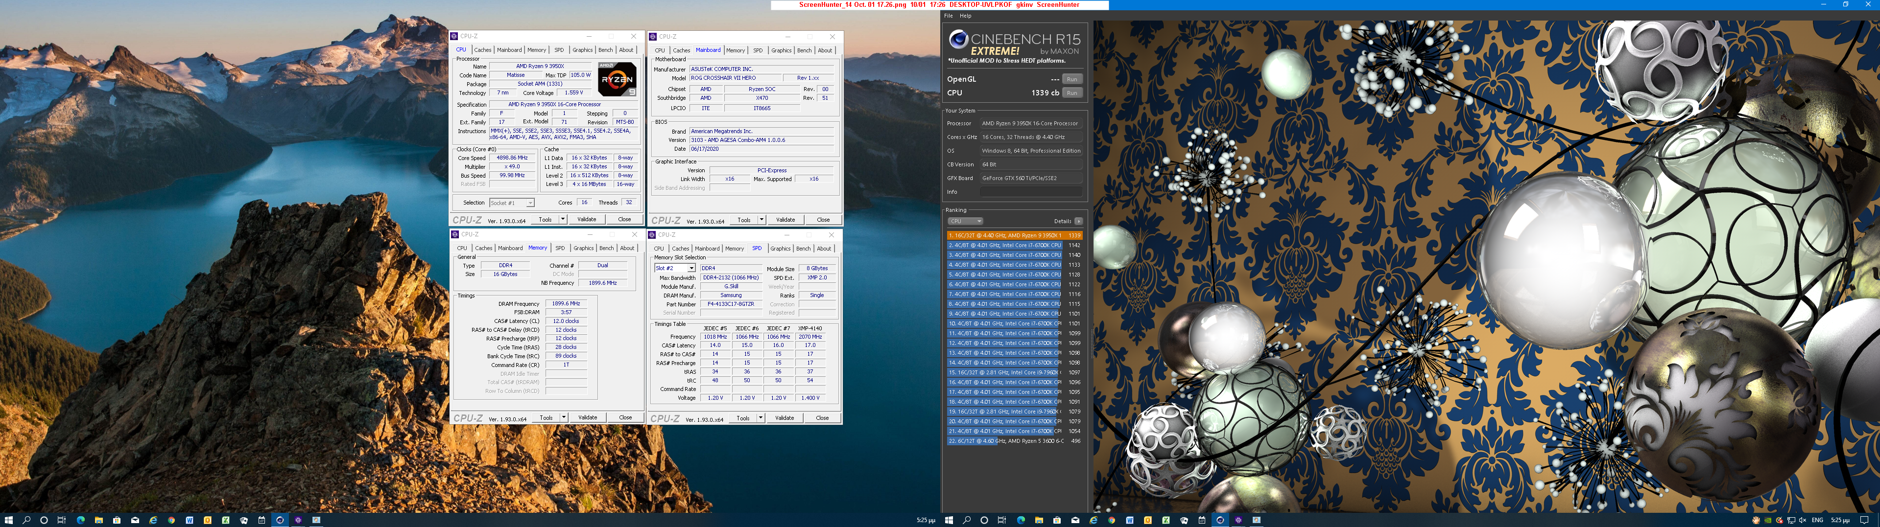Click part number F4-4133C17-8GTZR
Image resolution: width=1880 pixels, height=527 pixels.
point(731,304)
